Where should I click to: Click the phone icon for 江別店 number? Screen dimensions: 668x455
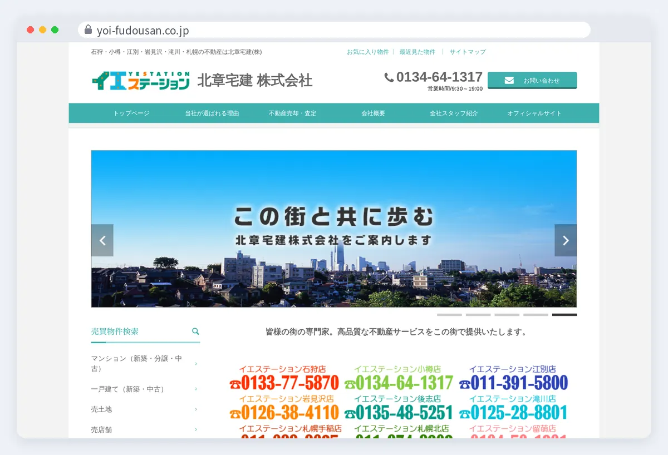pos(464,384)
